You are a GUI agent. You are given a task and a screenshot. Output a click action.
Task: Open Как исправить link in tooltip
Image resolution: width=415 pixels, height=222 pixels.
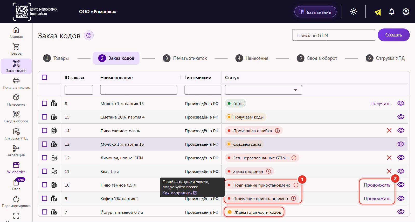(179, 193)
